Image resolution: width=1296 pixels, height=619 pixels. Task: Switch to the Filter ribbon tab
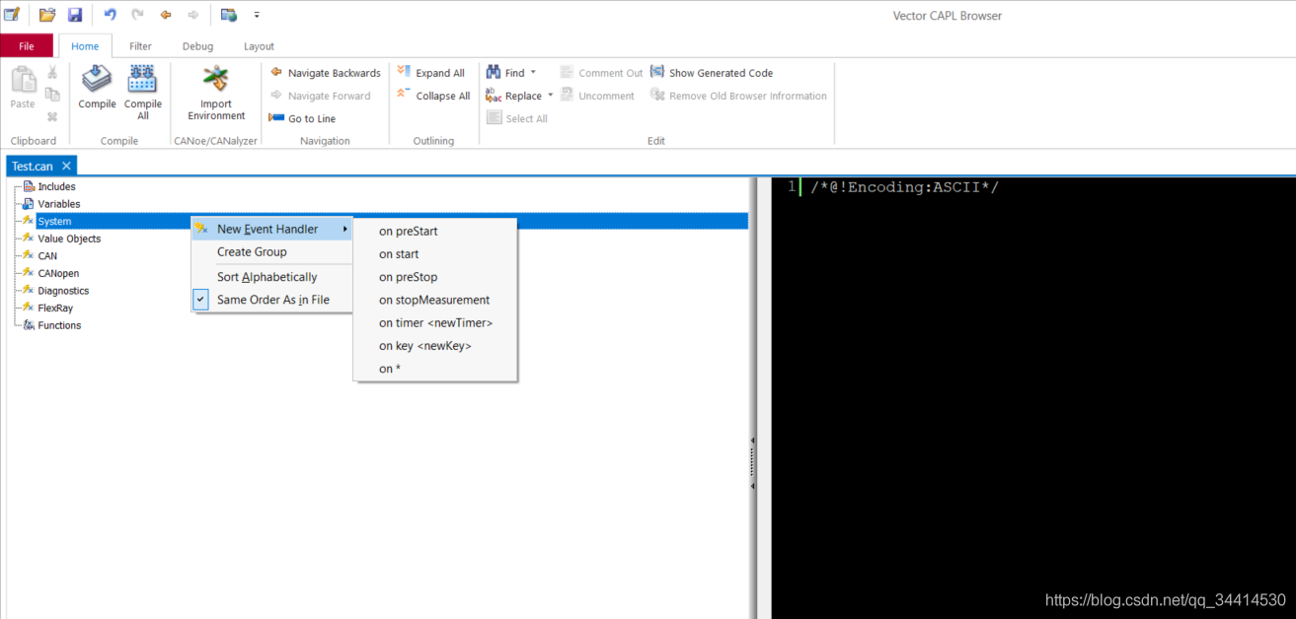click(x=140, y=46)
